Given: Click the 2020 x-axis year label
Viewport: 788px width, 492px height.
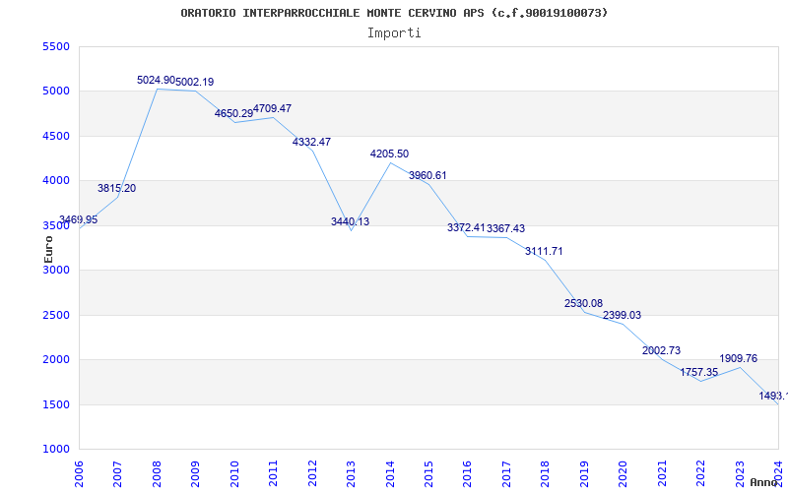Looking at the screenshot, I should [623, 474].
